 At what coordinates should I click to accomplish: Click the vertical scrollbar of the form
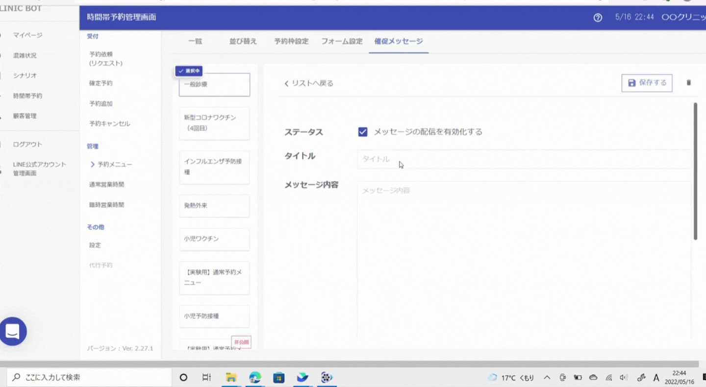click(x=695, y=171)
